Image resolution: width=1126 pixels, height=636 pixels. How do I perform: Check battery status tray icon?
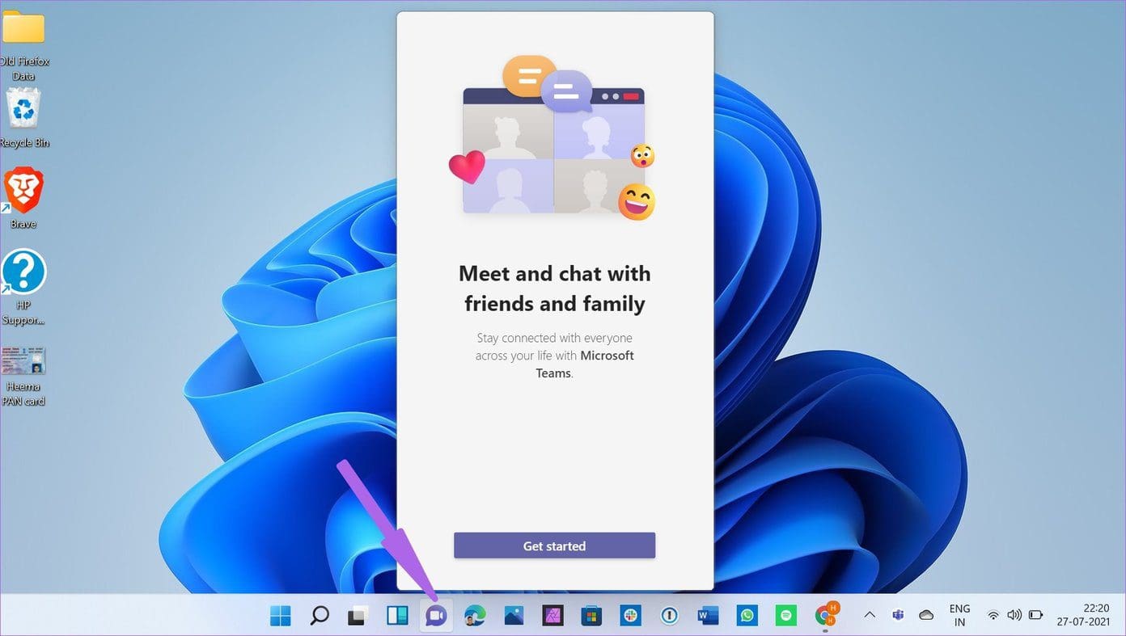1035,616
